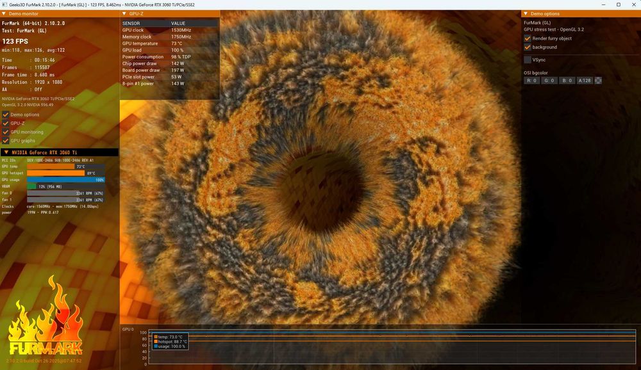Click the VALUE column header
This screenshot has height=370, width=641.
[x=178, y=23]
